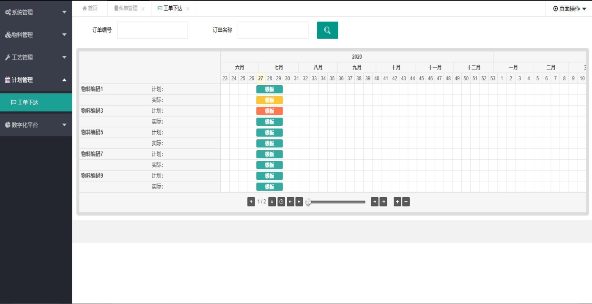Click the 十二月 month header
This screenshot has height=304, width=592.
tap(474, 68)
